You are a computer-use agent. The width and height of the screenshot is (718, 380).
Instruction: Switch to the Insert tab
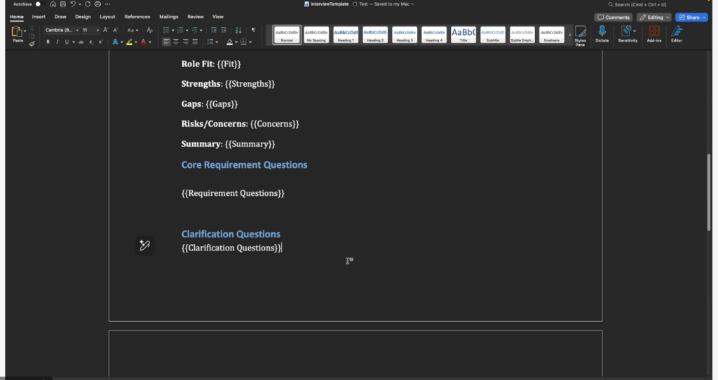pos(39,16)
